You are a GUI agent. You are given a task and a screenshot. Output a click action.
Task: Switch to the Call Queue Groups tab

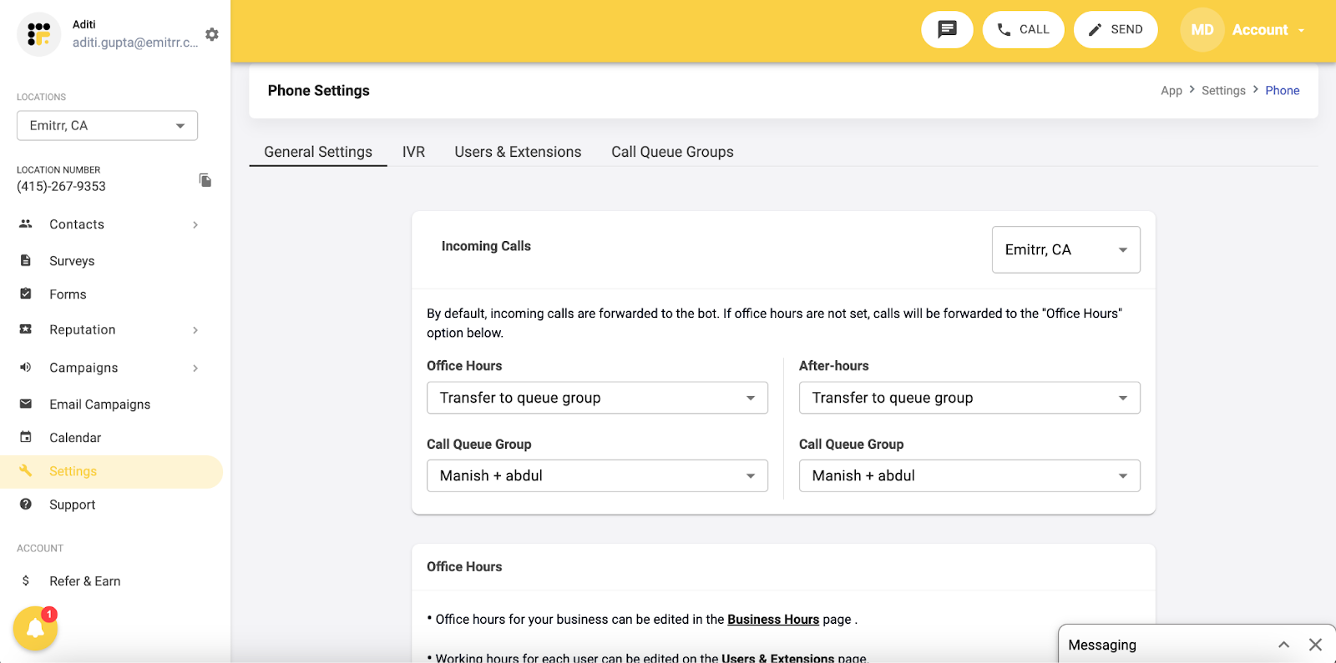pyautogui.click(x=672, y=152)
